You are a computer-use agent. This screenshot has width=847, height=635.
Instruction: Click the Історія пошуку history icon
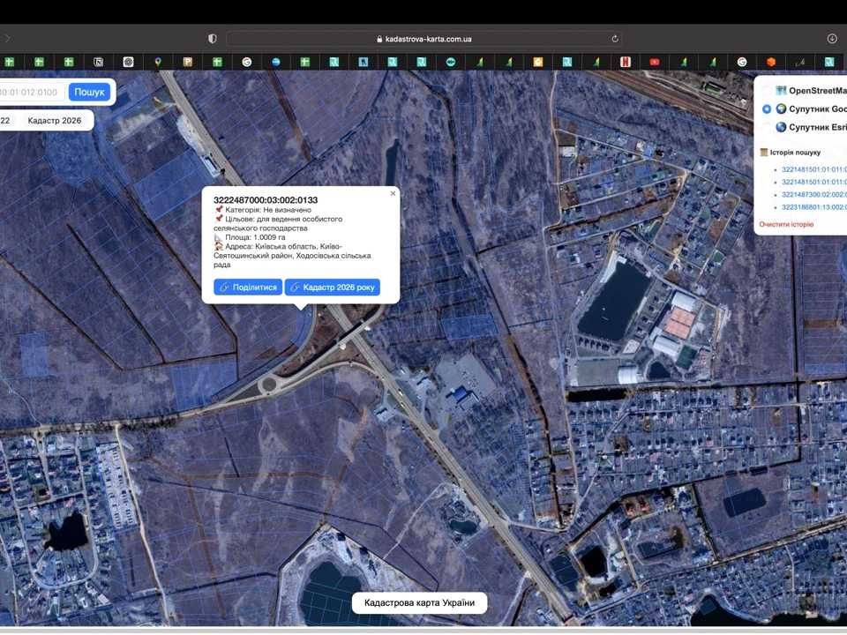pos(763,153)
